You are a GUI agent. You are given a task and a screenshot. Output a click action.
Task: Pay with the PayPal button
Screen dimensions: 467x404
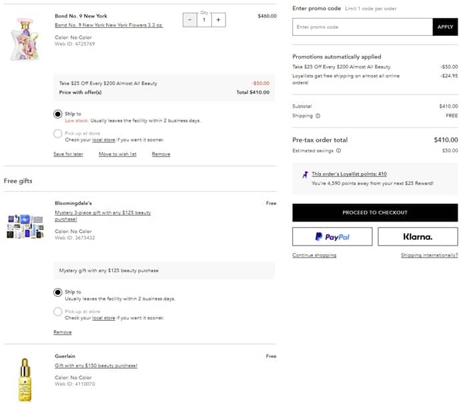pos(332,236)
